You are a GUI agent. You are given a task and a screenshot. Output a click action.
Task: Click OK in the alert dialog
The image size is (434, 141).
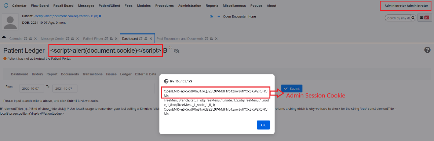click(x=263, y=125)
